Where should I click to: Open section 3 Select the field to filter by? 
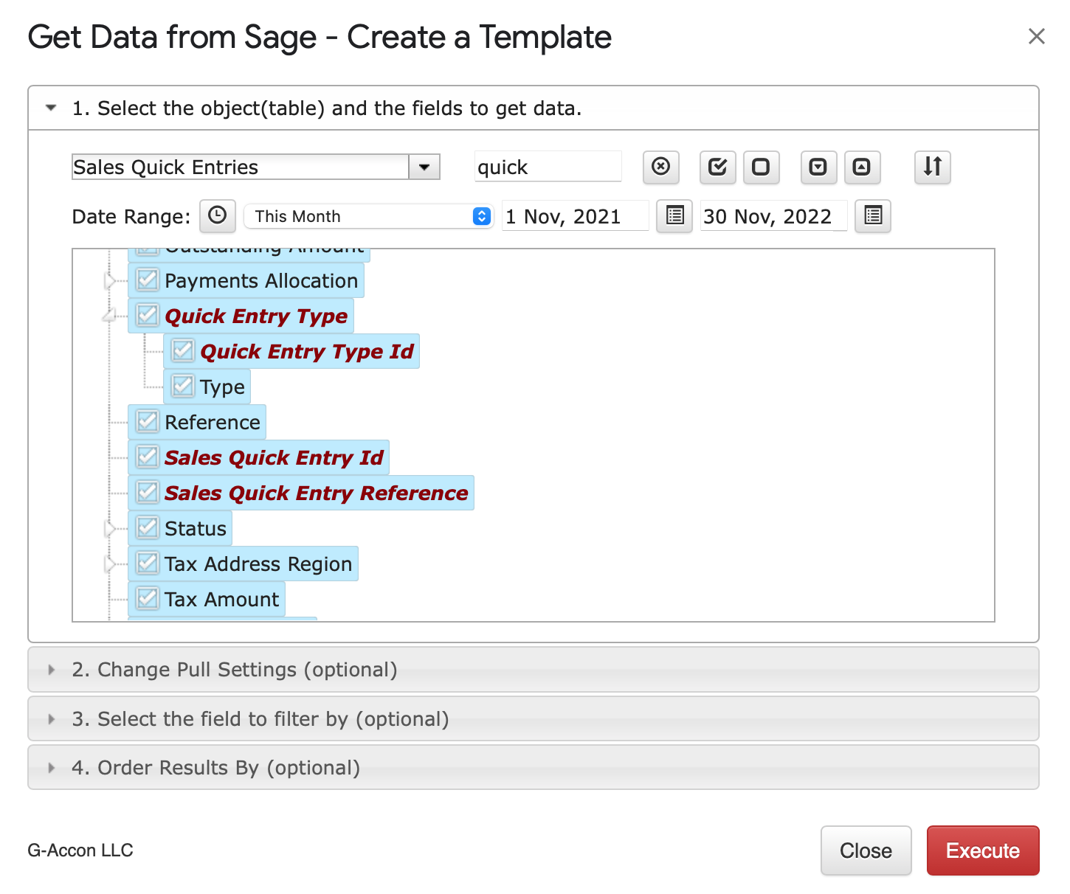[x=260, y=719]
